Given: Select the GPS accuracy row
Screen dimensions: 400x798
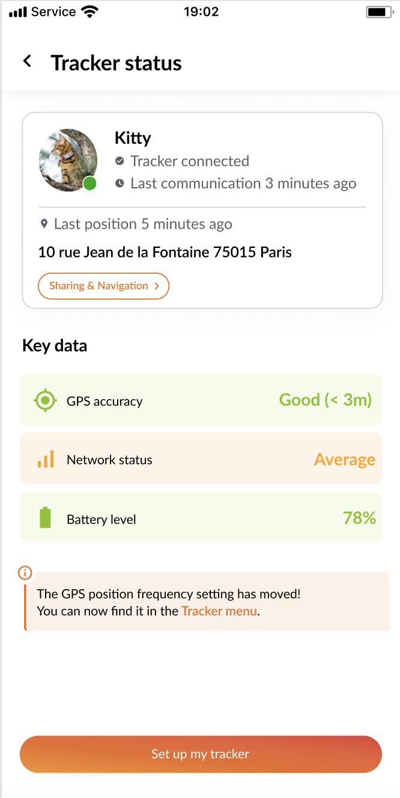Looking at the screenshot, I should click(x=201, y=400).
